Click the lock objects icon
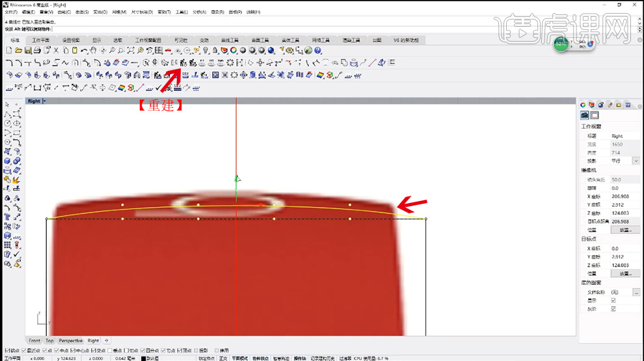 coord(215,51)
